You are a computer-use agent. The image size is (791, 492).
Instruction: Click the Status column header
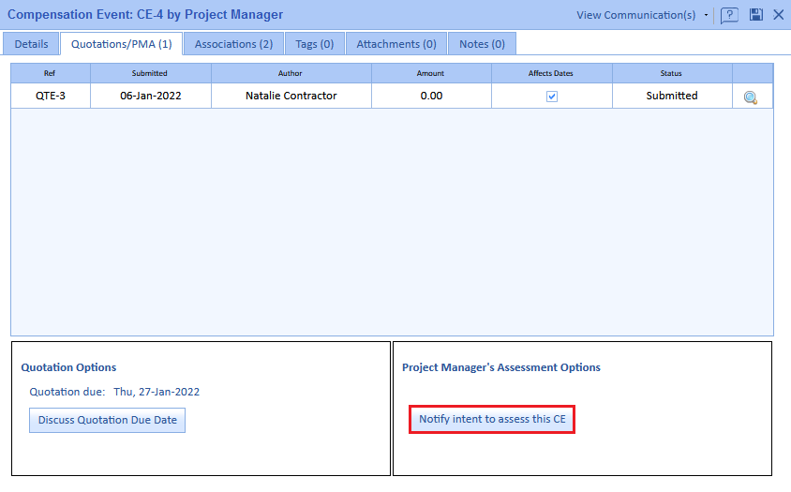tap(671, 73)
